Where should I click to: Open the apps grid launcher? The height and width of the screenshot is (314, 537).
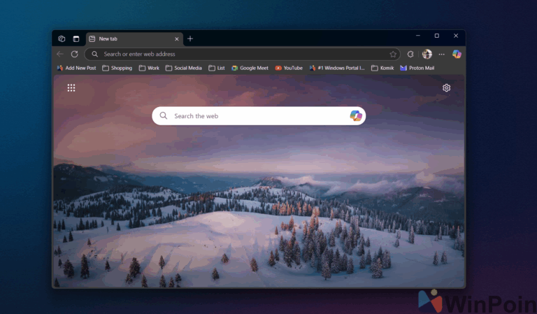click(71, 88)
